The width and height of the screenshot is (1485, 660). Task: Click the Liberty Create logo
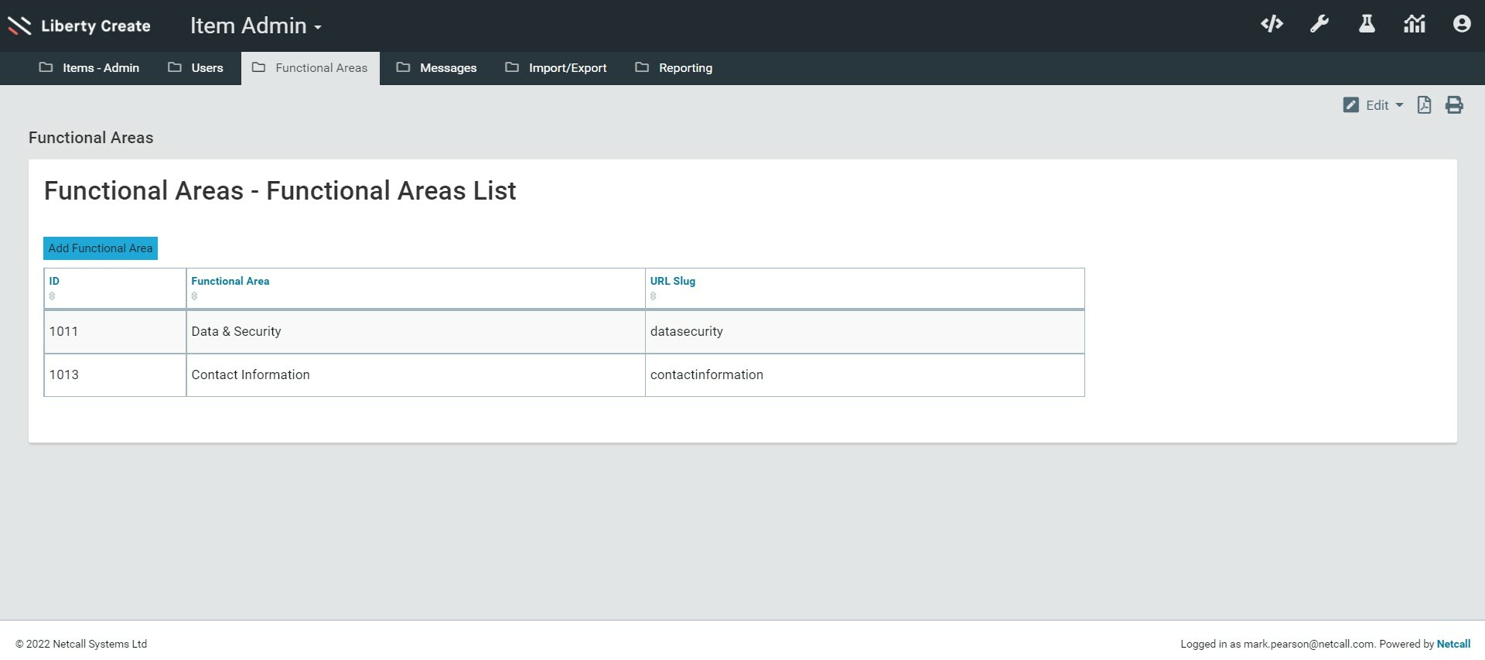click(79, 26)
